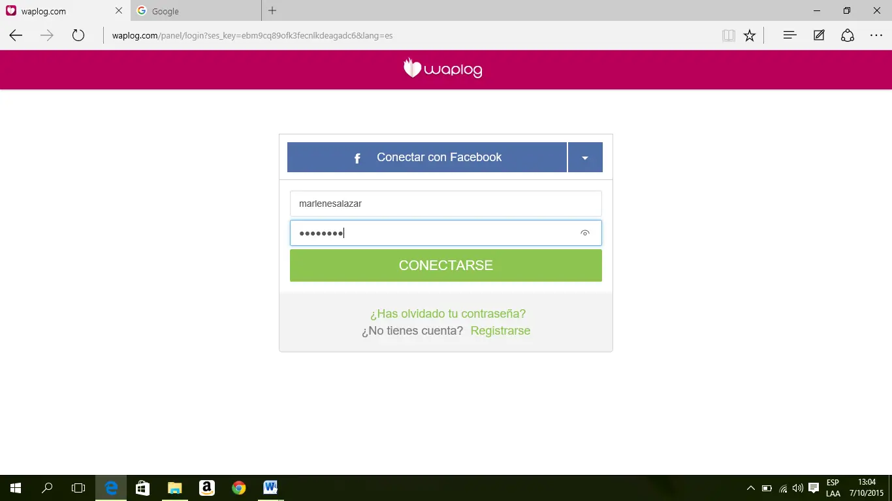
Task: Open Wi-Fi network settings tray icon
Action: 783,488
